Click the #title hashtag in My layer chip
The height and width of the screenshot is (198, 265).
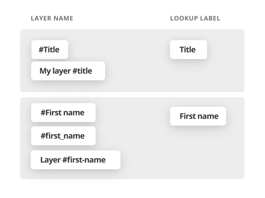(x=82, y=71)
